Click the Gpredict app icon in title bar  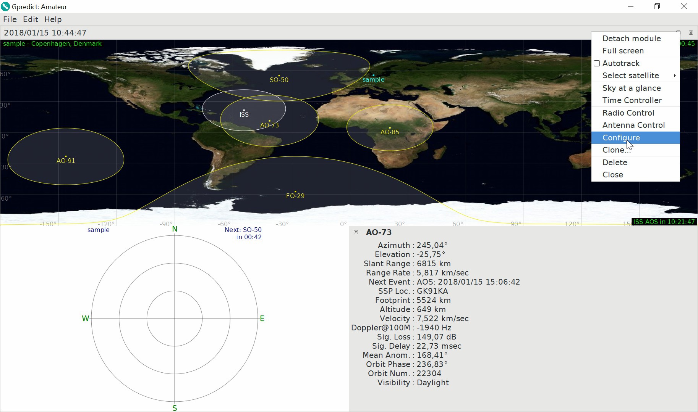[5, 6]
